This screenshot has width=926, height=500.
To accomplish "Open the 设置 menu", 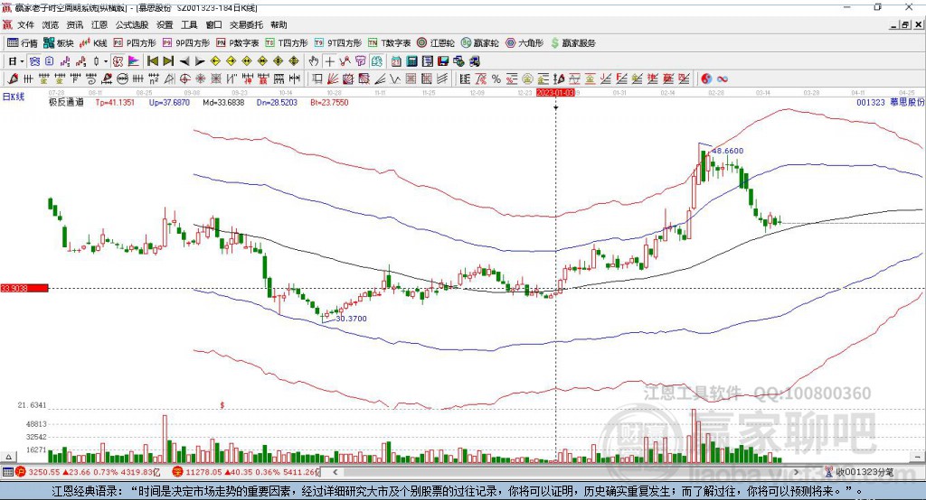I will 165,24.
